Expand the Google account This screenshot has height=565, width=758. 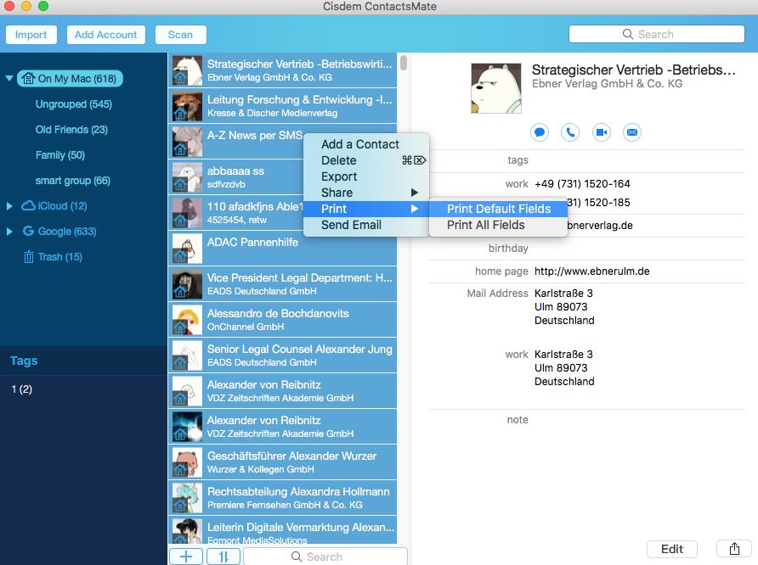point(9,232)
